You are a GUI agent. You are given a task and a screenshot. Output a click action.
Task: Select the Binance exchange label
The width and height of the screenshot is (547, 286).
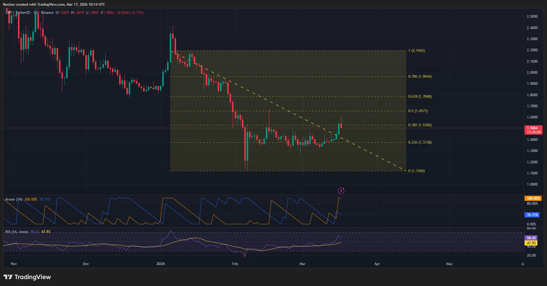pos(47,13)
